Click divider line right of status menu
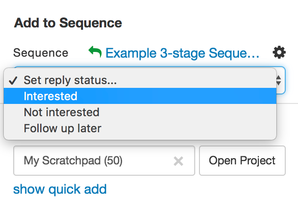298x205 pixels. pos(288,102)
